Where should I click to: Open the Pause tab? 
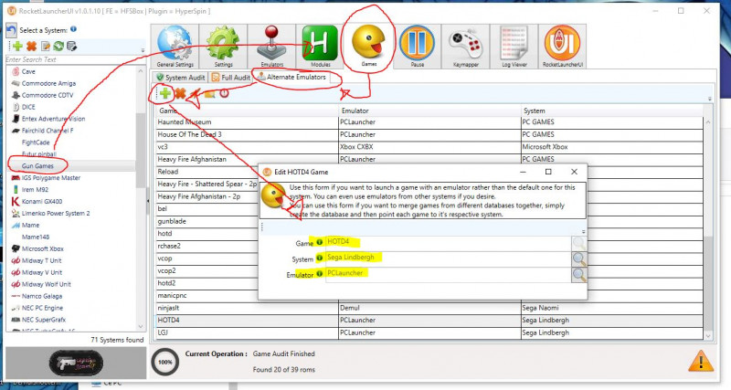pos(418,47)
